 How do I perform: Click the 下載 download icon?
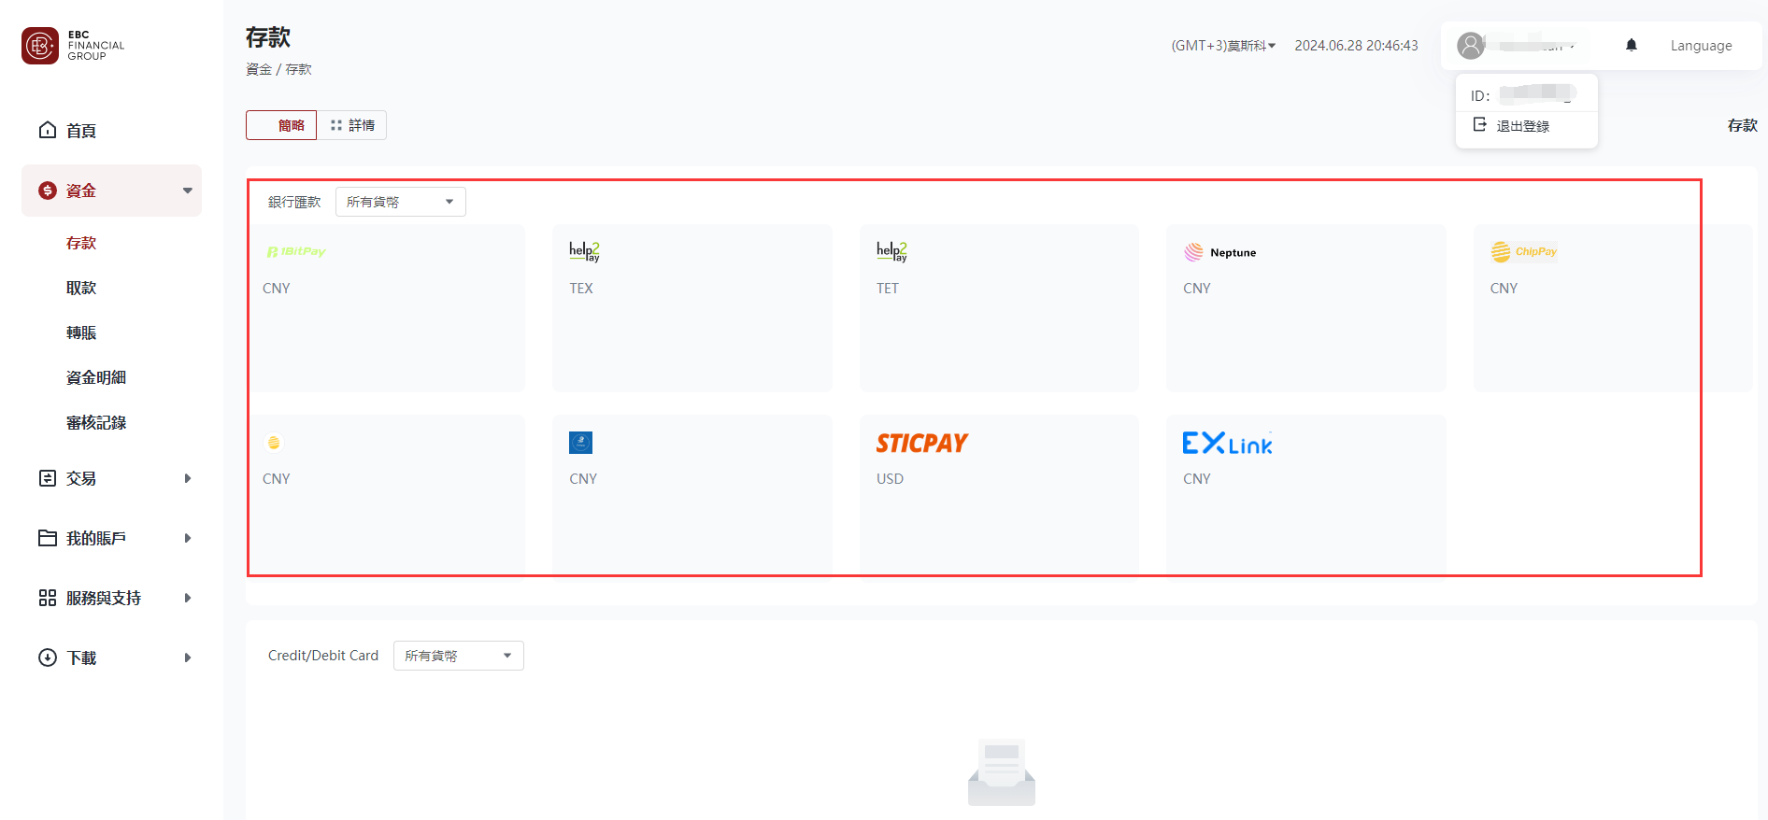coord(48,657)
